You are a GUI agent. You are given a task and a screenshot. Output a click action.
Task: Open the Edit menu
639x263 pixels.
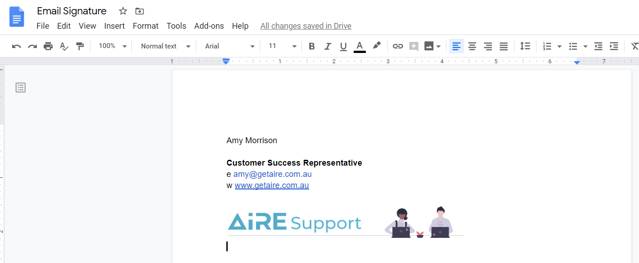click(x=64, y=26)
